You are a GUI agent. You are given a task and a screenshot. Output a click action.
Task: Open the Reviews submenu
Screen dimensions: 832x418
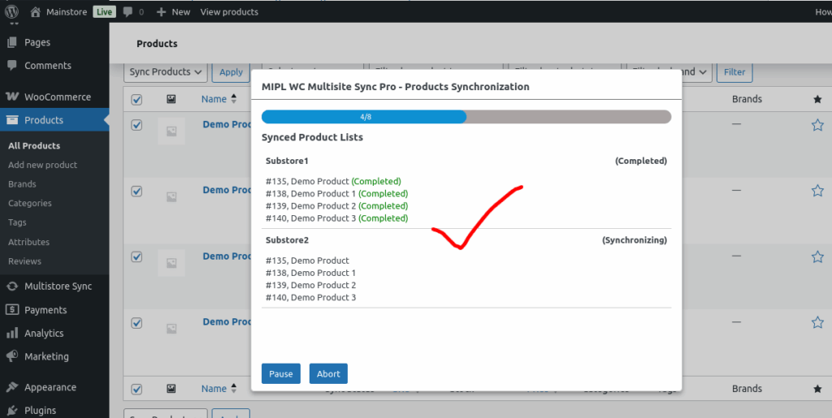[x=24, y=261]
